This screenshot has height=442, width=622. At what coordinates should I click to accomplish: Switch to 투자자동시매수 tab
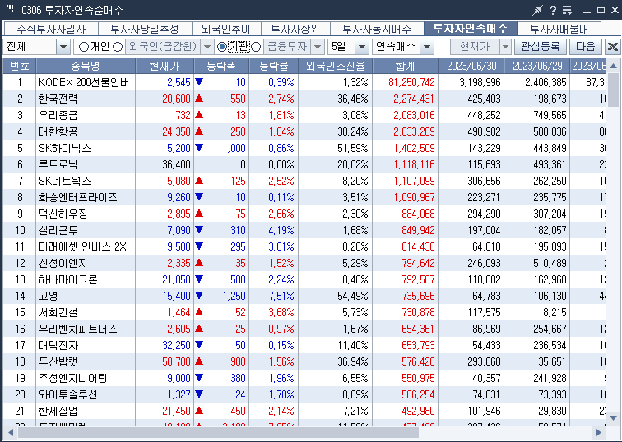377,29
